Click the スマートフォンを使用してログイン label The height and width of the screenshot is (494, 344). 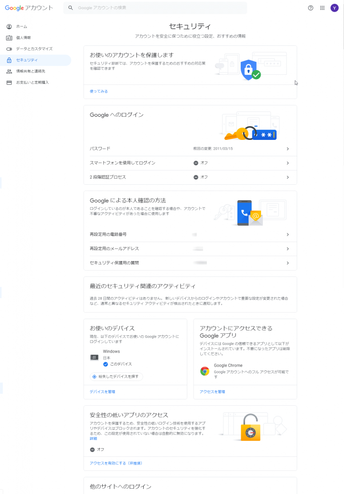[x=123, y=163]
